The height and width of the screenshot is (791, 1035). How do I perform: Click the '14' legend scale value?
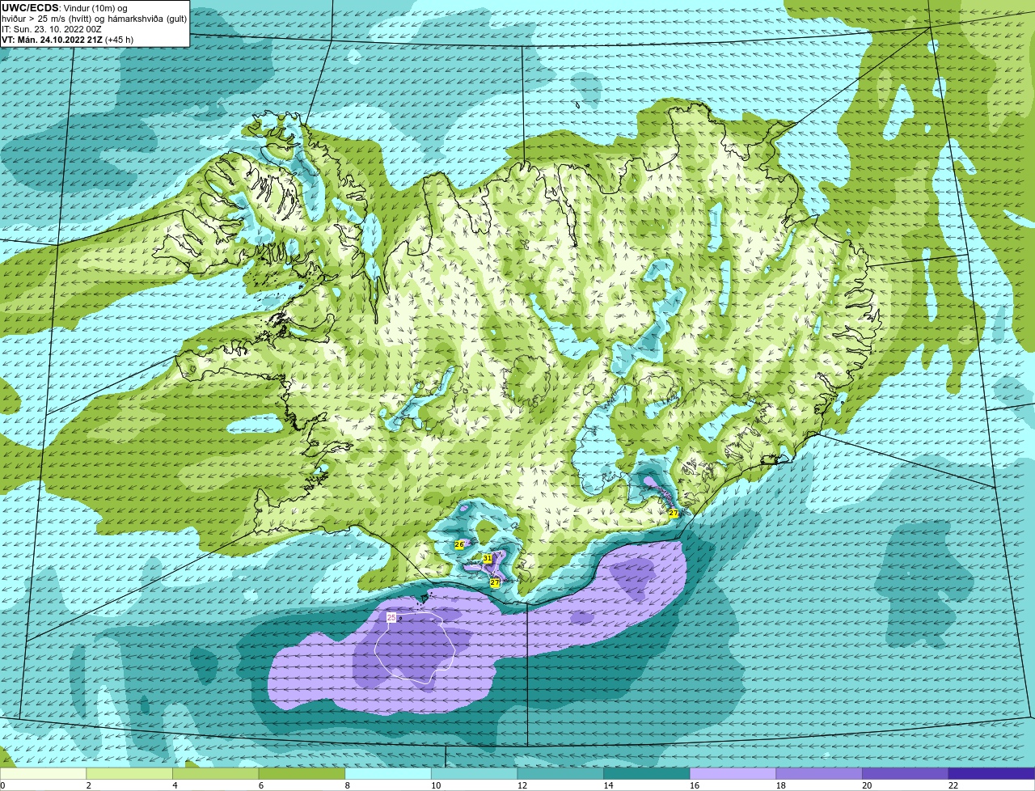(x=608, y=785)
